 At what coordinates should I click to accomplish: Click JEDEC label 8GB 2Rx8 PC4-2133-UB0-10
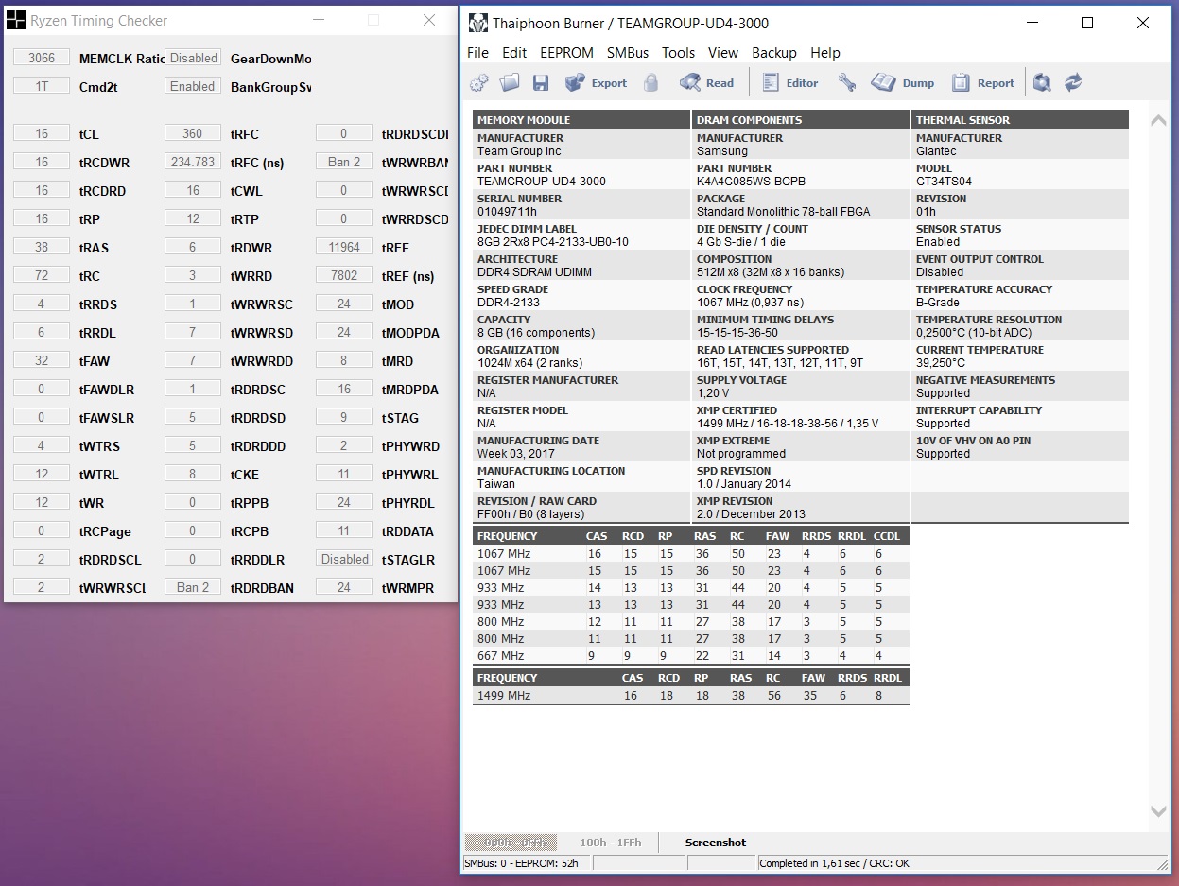coord(553,242)
